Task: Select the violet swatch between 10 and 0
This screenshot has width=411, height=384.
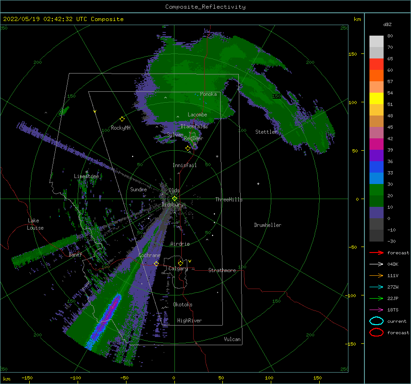Action: 376,213
